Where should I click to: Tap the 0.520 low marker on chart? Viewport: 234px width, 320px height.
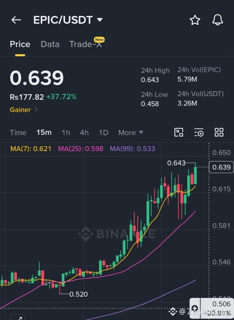79,294
